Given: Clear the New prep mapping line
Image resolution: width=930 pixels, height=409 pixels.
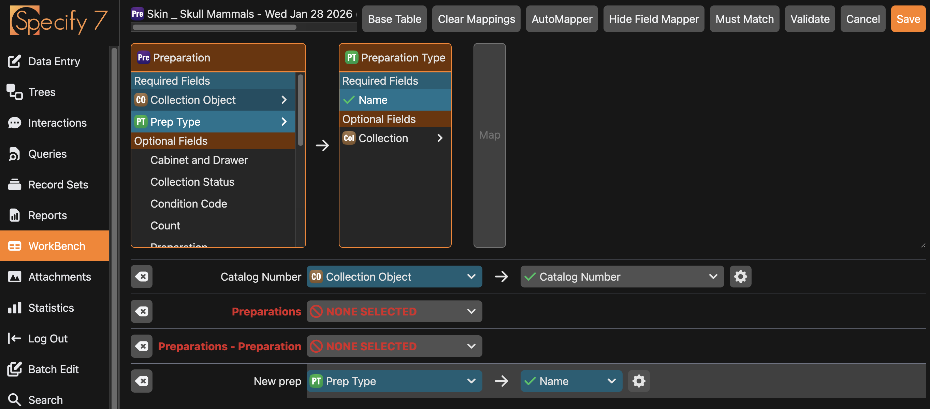Looking at the screenshot, I should [142, 381].
